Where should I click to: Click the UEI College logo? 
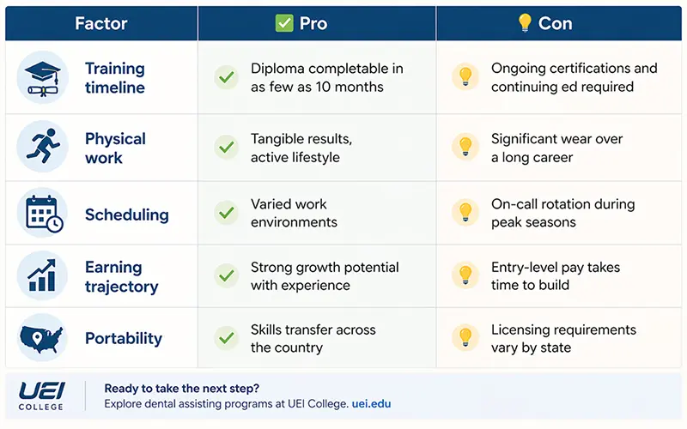[41, 395]
